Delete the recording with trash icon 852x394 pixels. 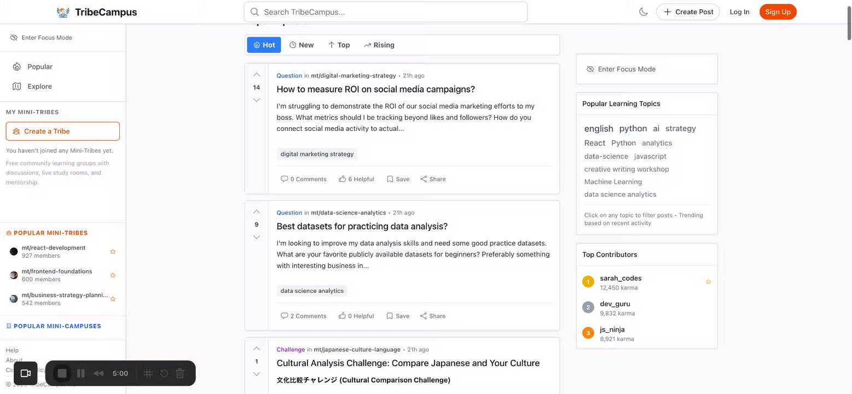pyautogui.click(x=180, y=373)
